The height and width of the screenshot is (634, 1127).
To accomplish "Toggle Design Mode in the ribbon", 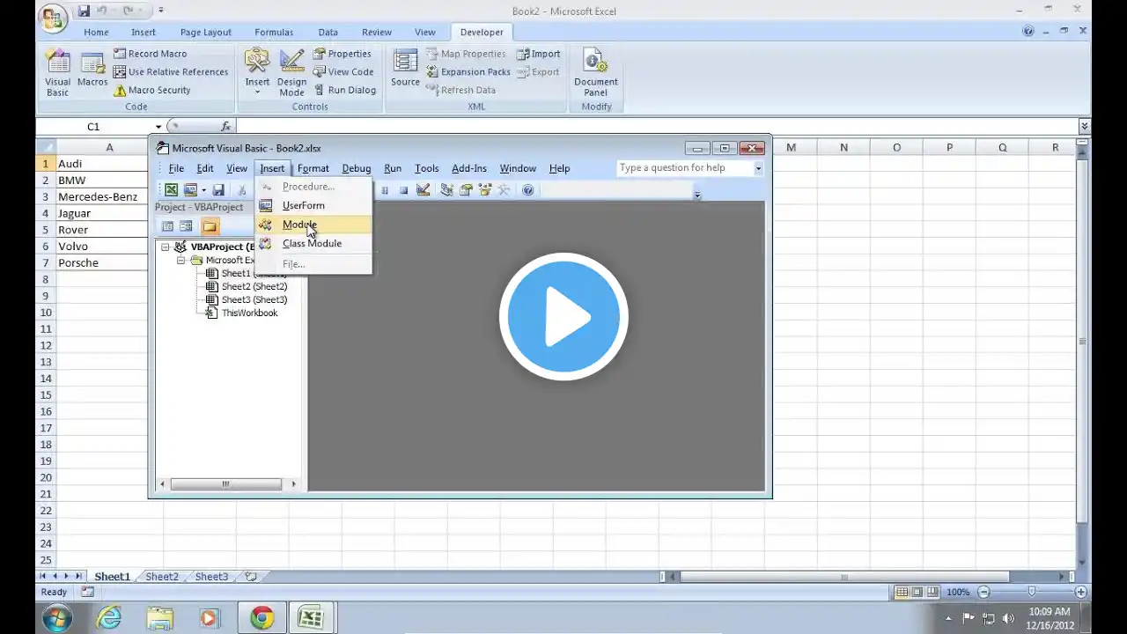I will point(291,72).
